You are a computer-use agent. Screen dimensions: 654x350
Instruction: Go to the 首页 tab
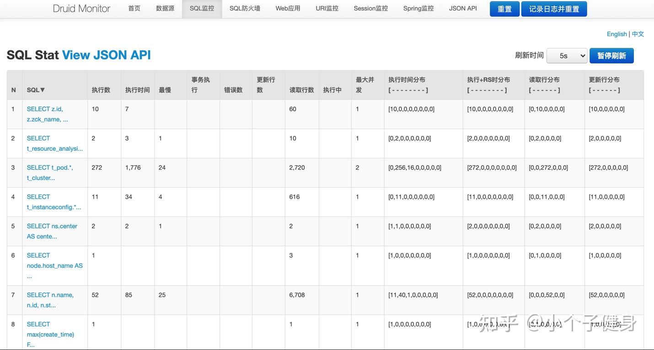(x=134, y=8)
